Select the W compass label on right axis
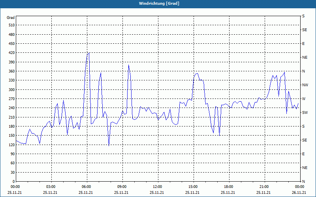This screenshot has width=316, height=197. pos(304,99)
